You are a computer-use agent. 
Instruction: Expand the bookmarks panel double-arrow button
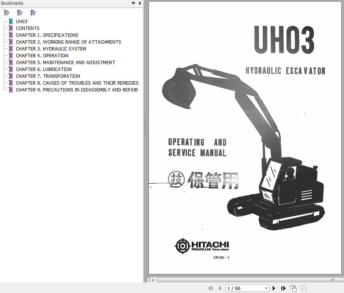pos(133,3)
